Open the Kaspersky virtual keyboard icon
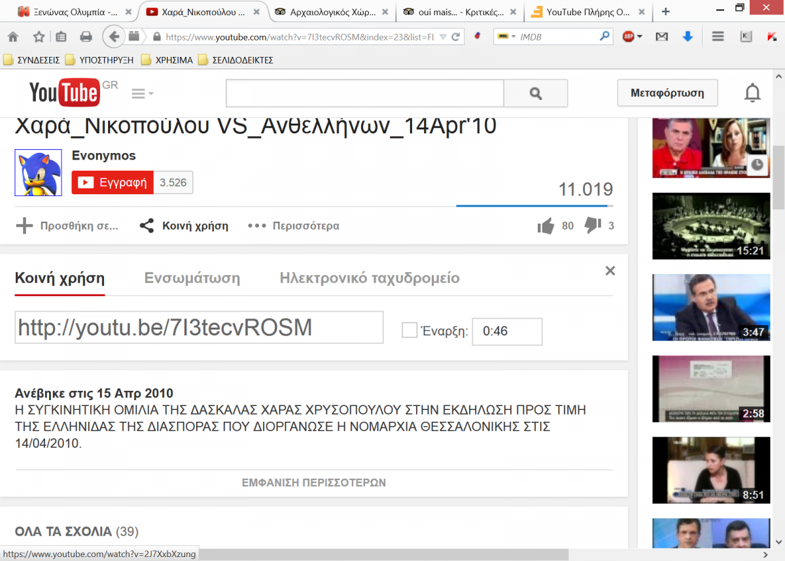 [746, 37]
